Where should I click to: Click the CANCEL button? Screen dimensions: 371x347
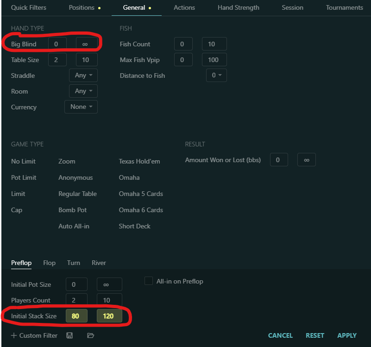[x=280, y=335]
